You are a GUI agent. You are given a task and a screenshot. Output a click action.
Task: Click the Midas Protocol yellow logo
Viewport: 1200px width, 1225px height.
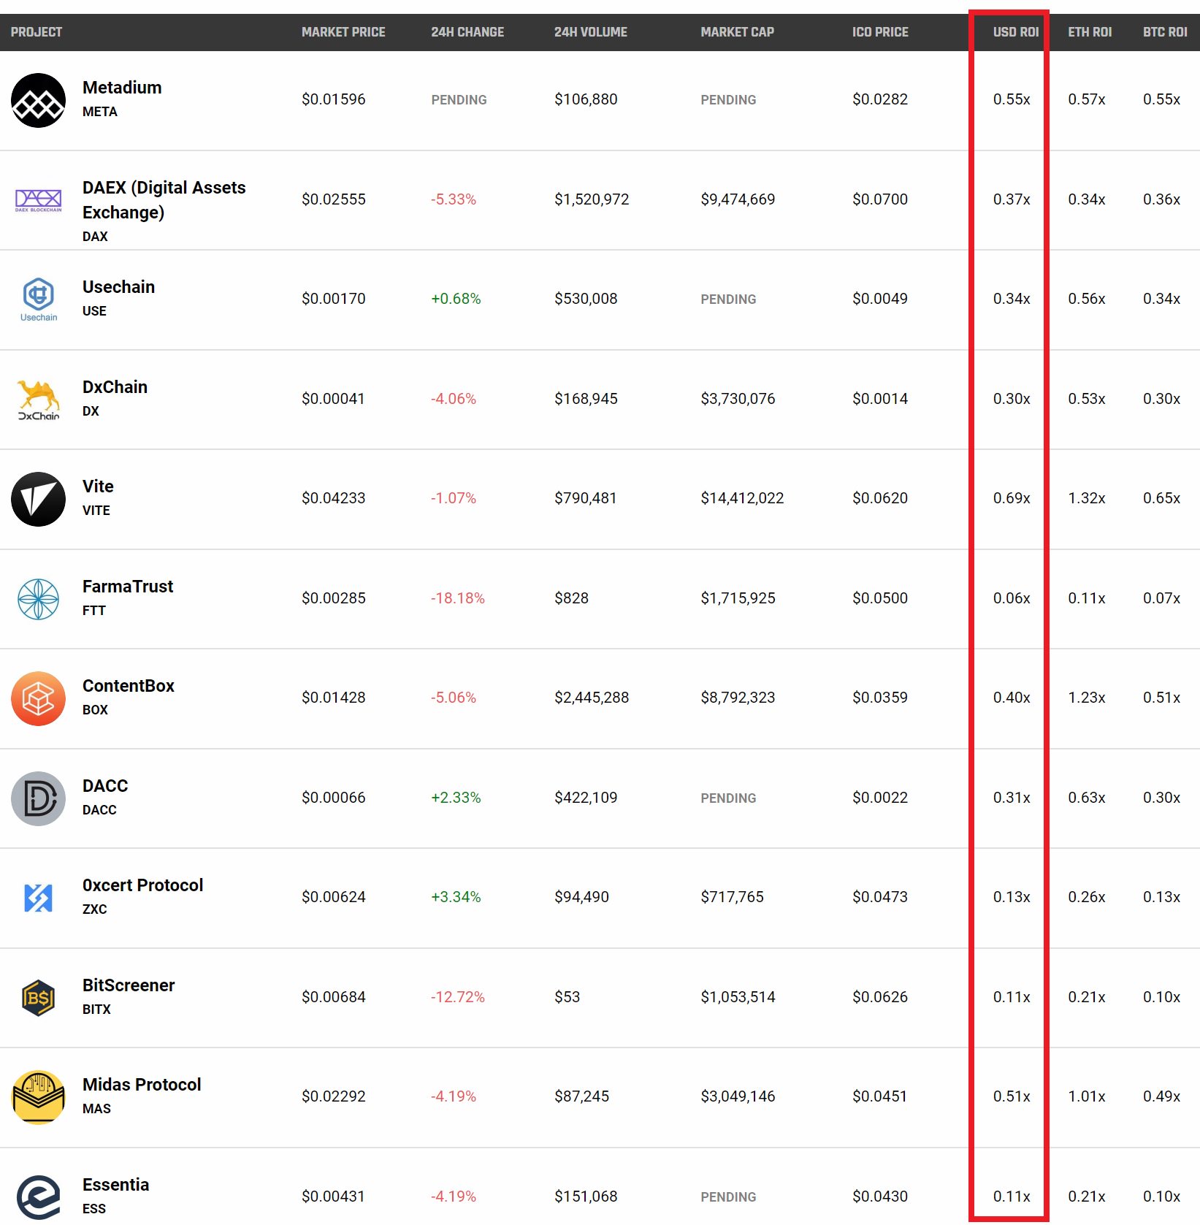[x=39, y=1097]
